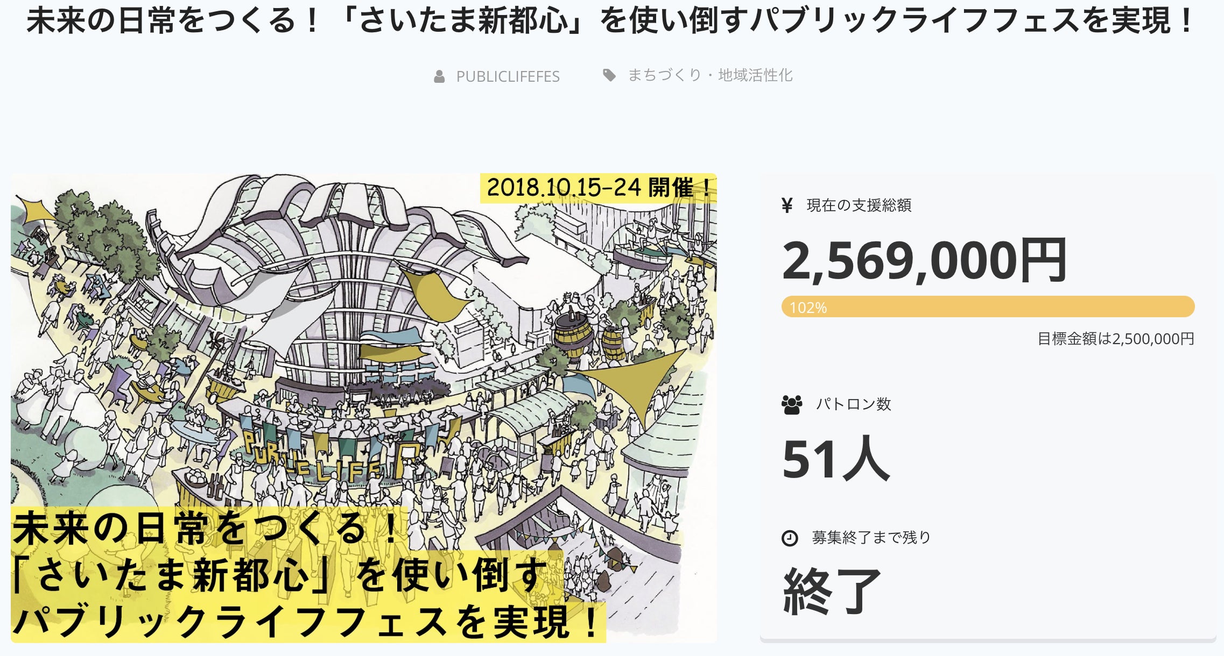Click the user profile icon beside PUBLICLIFEFES
Viewport: 1224px width, 656px height.
(439, 76)
